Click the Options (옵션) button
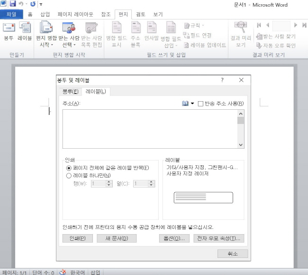308x275 pixels. click(x=174, y=238)
